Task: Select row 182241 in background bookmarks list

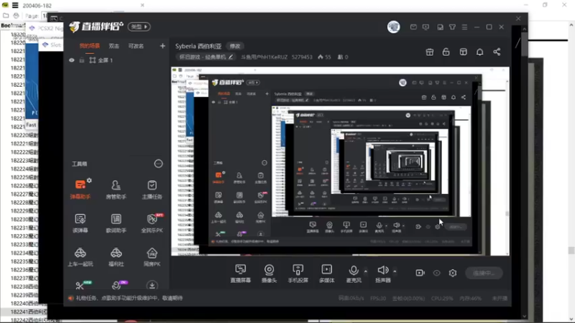Action: click(24, 312)
